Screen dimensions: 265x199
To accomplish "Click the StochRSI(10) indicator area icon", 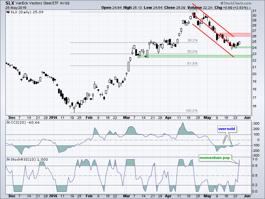I will (8, 159).
